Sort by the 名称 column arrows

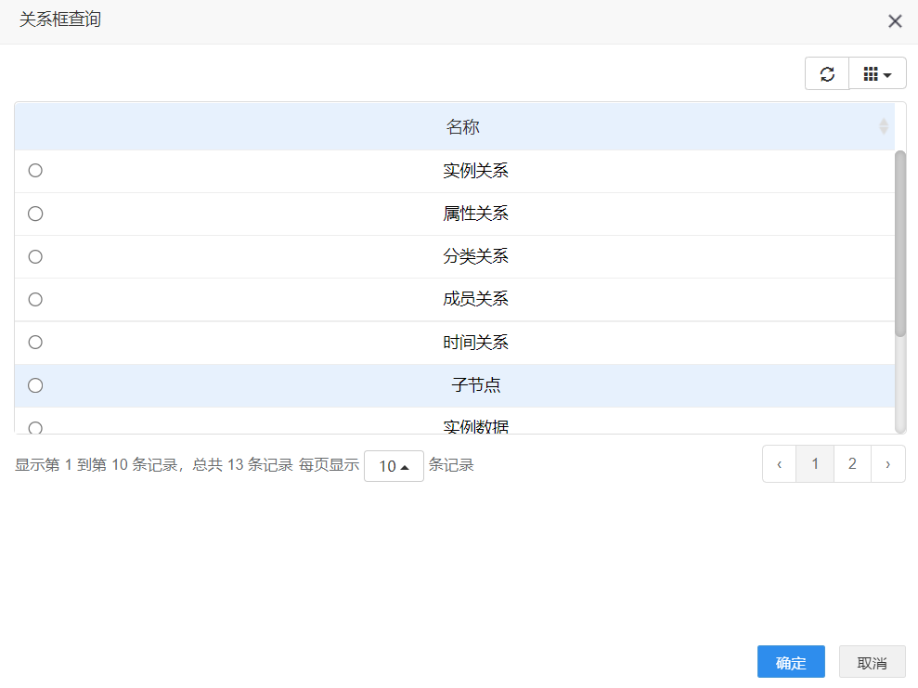coord(884,126)
